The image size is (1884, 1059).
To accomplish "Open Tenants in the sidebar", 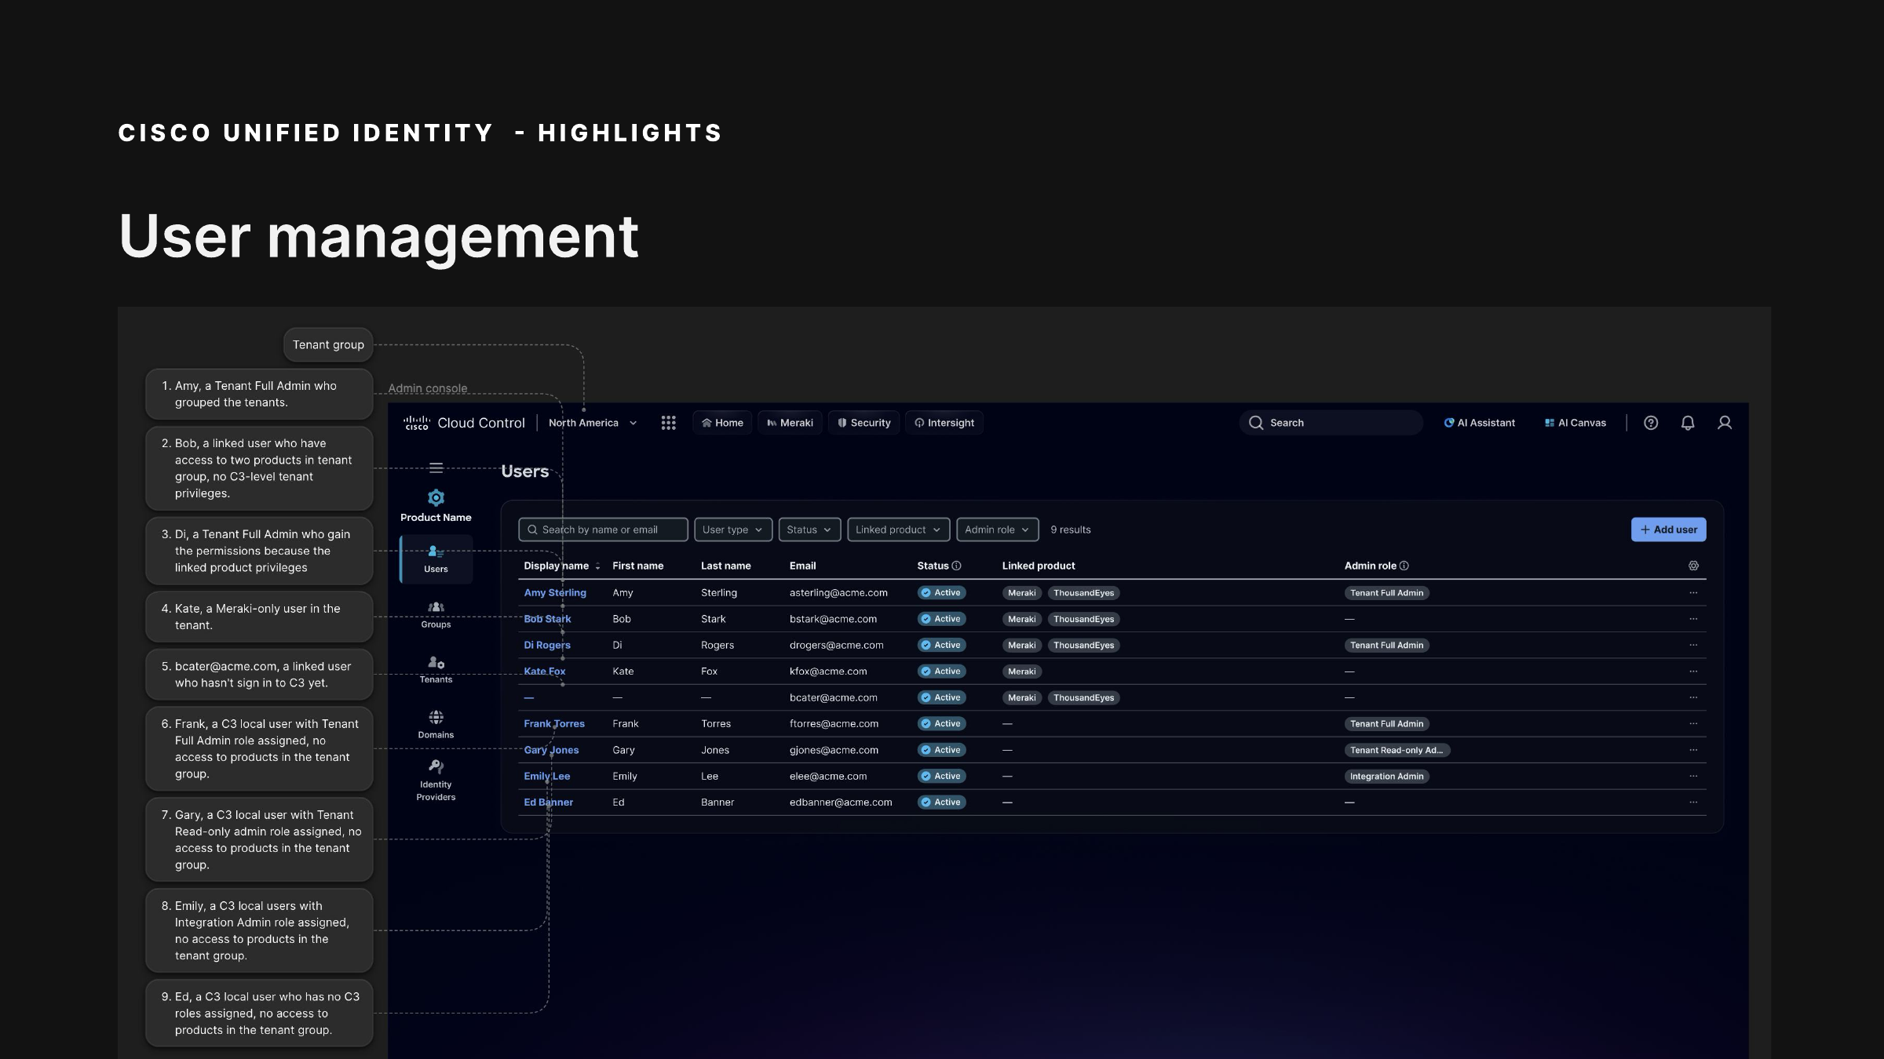I will (x=436, y=669).
